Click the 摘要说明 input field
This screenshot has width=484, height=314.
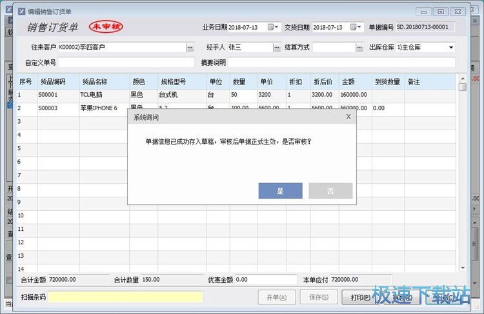341,63
